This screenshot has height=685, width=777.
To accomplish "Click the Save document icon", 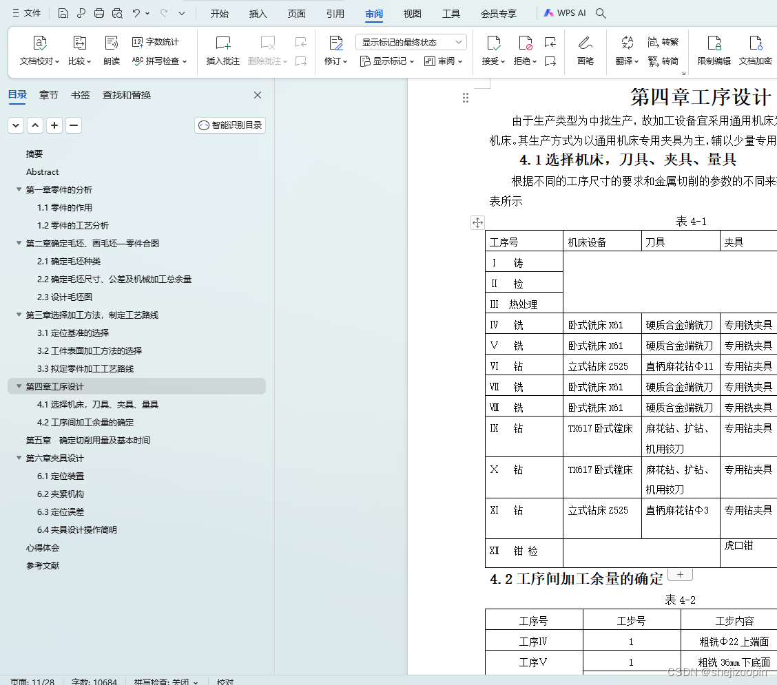I will [x=63, y=13].
